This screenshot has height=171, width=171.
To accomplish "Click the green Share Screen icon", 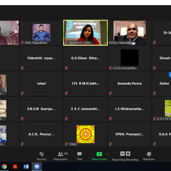I will click(99, 154).
